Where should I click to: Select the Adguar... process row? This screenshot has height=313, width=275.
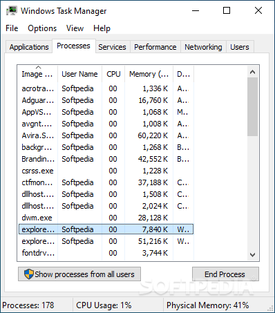106,100
